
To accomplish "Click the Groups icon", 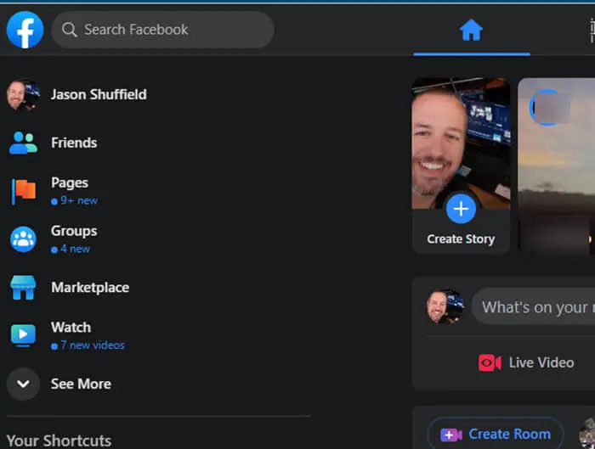I will click(23, 239).
